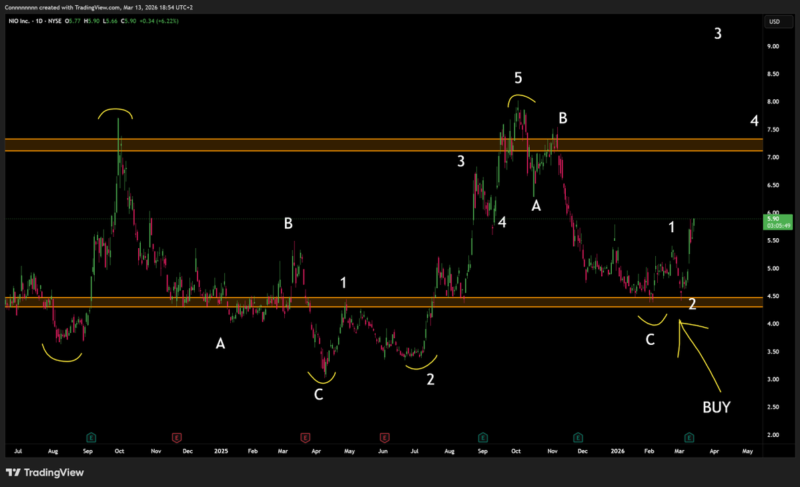Screen dimensions: 800x487
Task: Click the open value O5.77
Action: click(x=73, y=21)
